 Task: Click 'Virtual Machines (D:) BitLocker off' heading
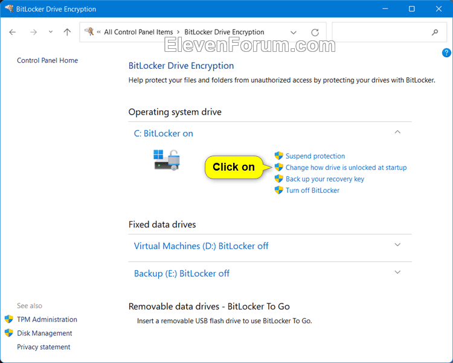click(201, 246)
